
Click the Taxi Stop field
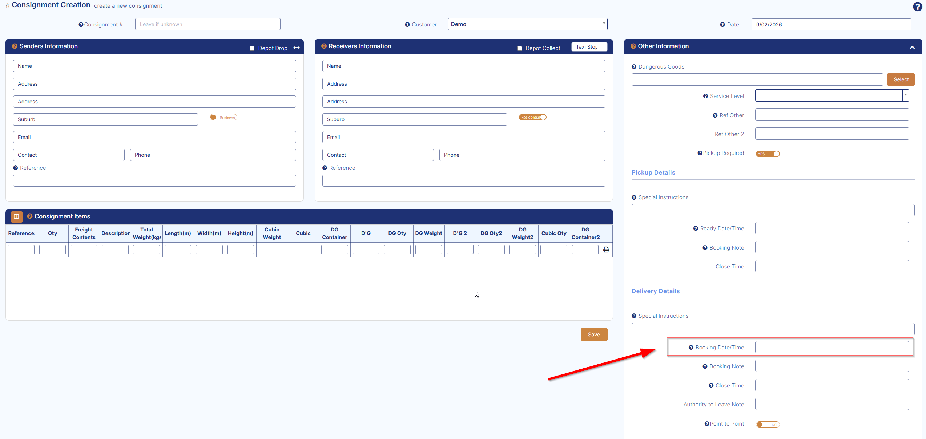589,47
